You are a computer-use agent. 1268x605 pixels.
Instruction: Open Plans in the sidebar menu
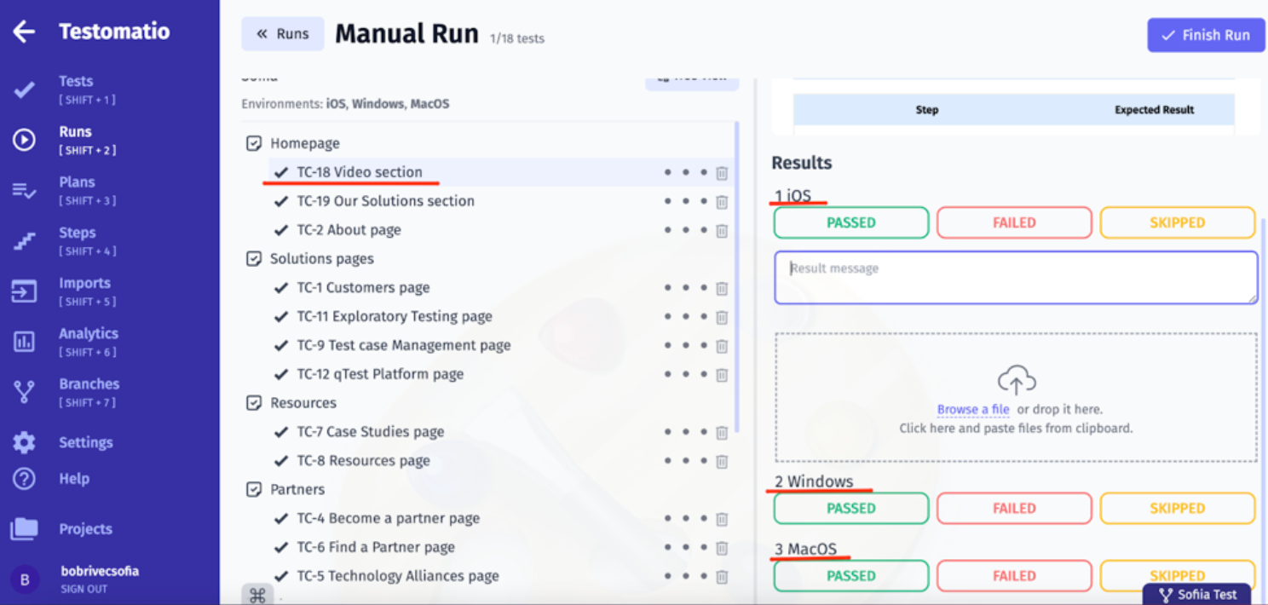(77, 182)
